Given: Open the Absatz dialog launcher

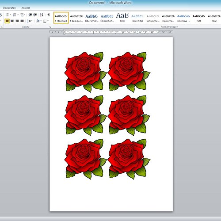Looking at the screenshot, I should tap(50, 27).
